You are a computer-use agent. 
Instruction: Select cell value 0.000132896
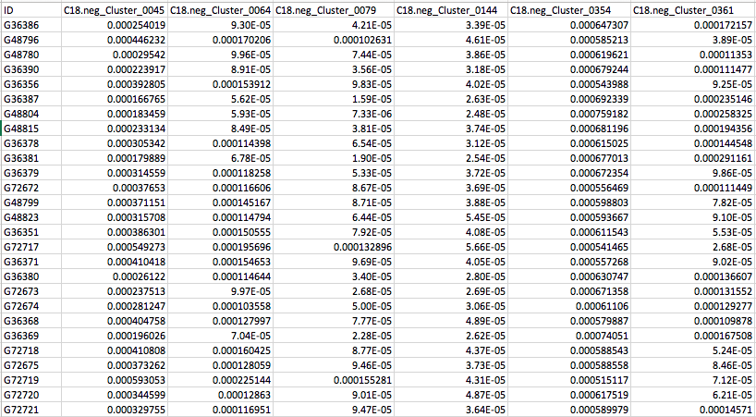pyautogui.click(x=334, y=247)
